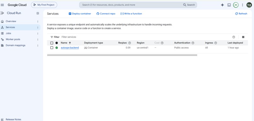Click the Ingress column help icon
The height and width of the screenshot is (121, 254).
216,43
